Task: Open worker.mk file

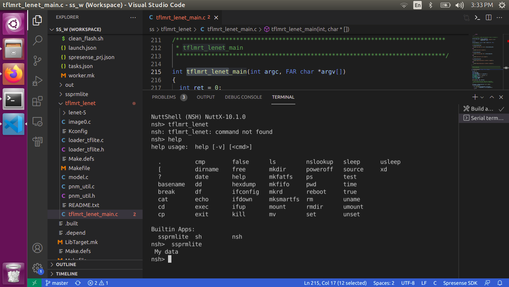Action: click(x=95, y=75)
